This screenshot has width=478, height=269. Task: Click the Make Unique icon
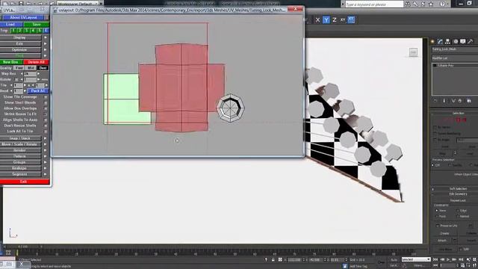coord(453,101)
